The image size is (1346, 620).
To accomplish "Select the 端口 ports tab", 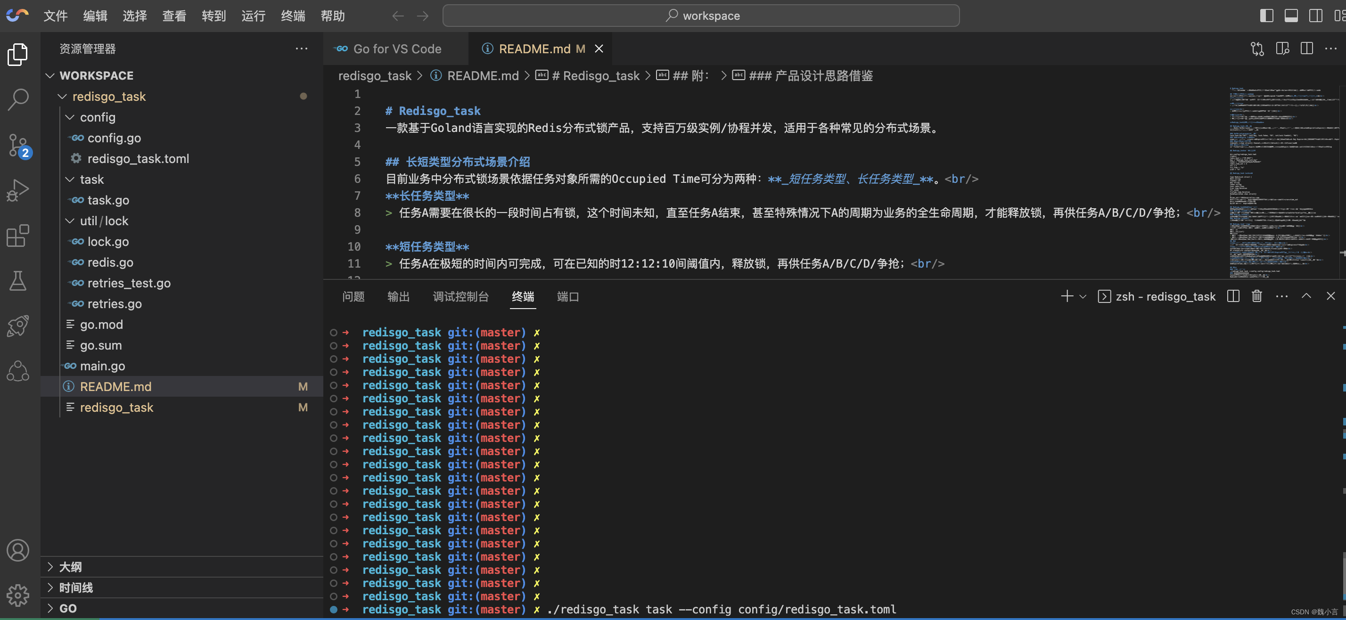I will click(x=567, y=296).
